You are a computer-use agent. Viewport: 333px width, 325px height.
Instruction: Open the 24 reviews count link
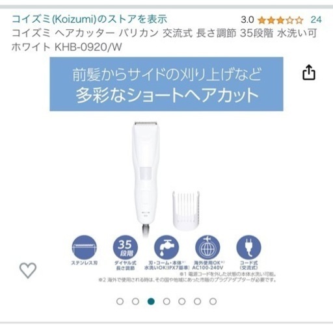click(316, 19)
